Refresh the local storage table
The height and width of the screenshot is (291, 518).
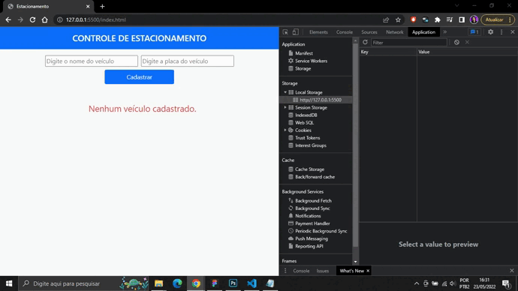click(365, 42)
